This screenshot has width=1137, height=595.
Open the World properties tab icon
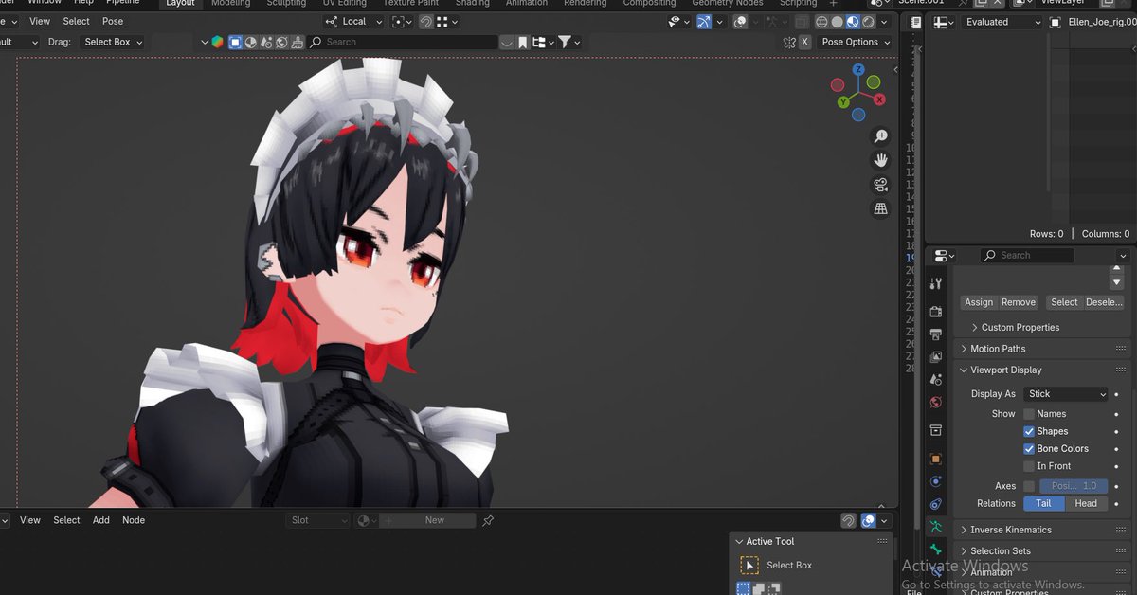click(x=936, y=403)
